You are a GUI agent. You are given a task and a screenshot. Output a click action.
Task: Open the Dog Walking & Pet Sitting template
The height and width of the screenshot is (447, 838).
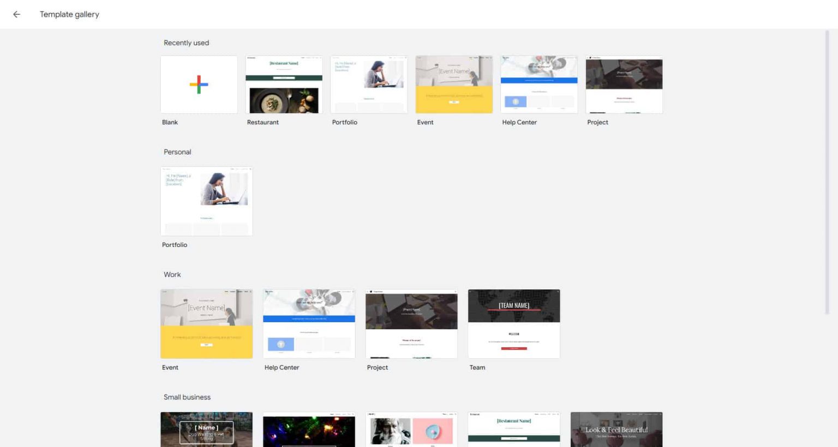coord(206,431)
